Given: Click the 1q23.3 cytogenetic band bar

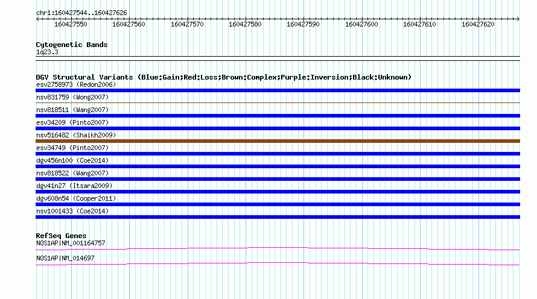Looking at the screenshot, I should coord(278,58).
